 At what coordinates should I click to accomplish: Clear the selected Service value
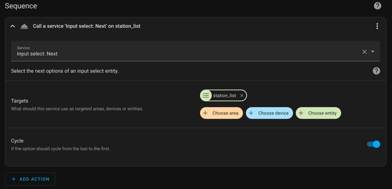tap(364, 52)
